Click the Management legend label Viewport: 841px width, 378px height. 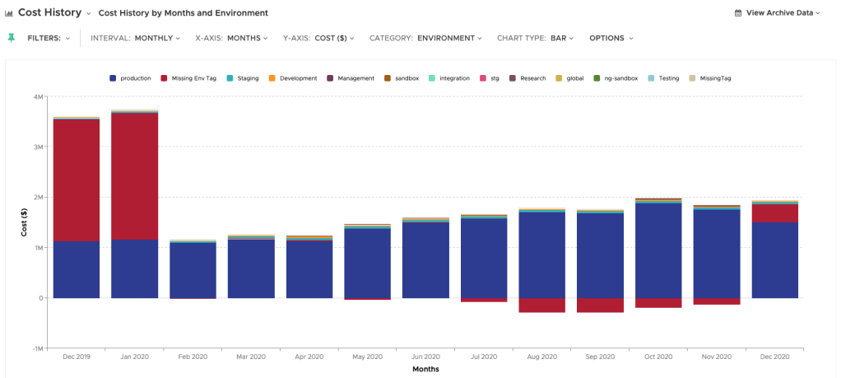pos(355,78)
